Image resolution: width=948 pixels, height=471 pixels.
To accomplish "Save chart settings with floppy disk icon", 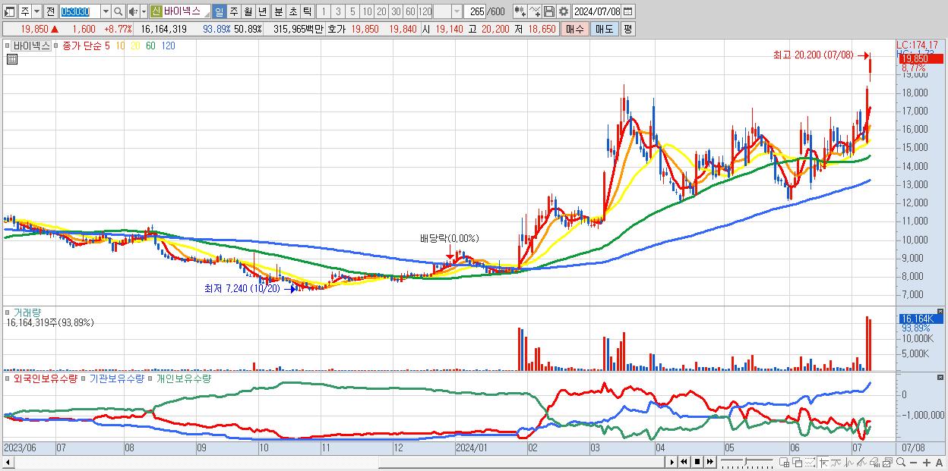I will point(549,11).
